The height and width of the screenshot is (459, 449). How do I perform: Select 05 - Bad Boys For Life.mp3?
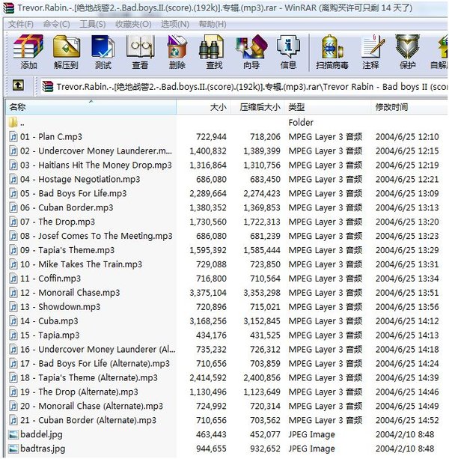pos(73,193)
